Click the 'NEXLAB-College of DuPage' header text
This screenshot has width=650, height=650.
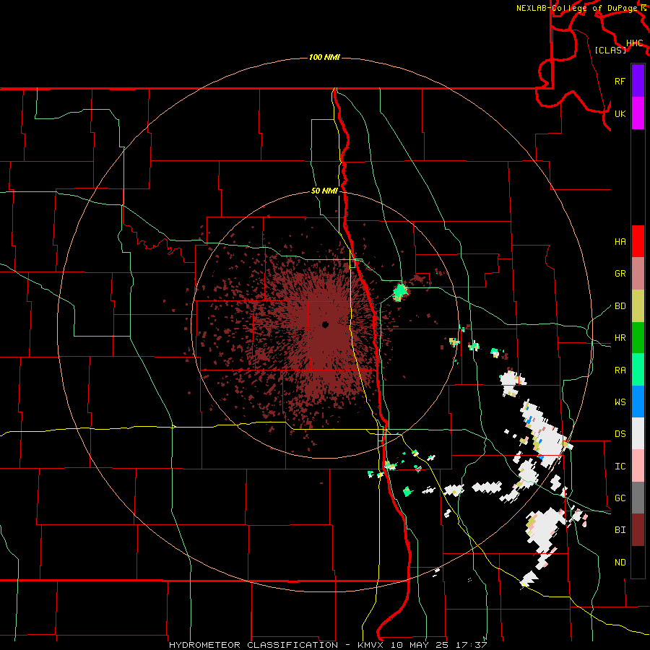pos(577,8)
